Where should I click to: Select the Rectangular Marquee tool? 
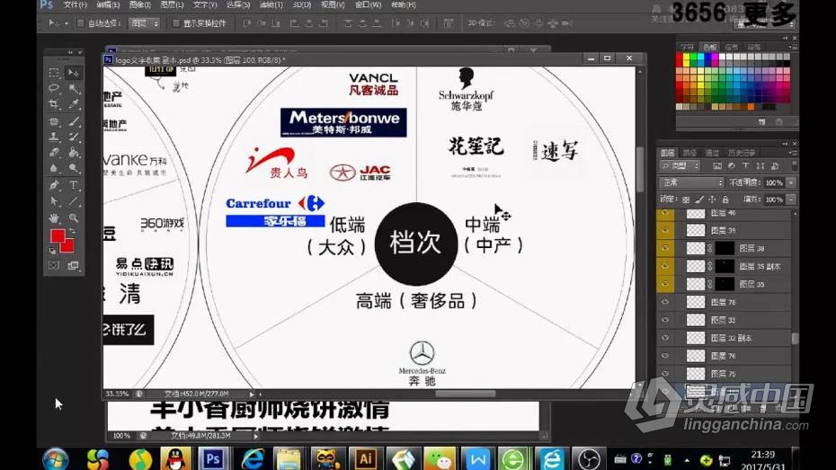point(54,73)
